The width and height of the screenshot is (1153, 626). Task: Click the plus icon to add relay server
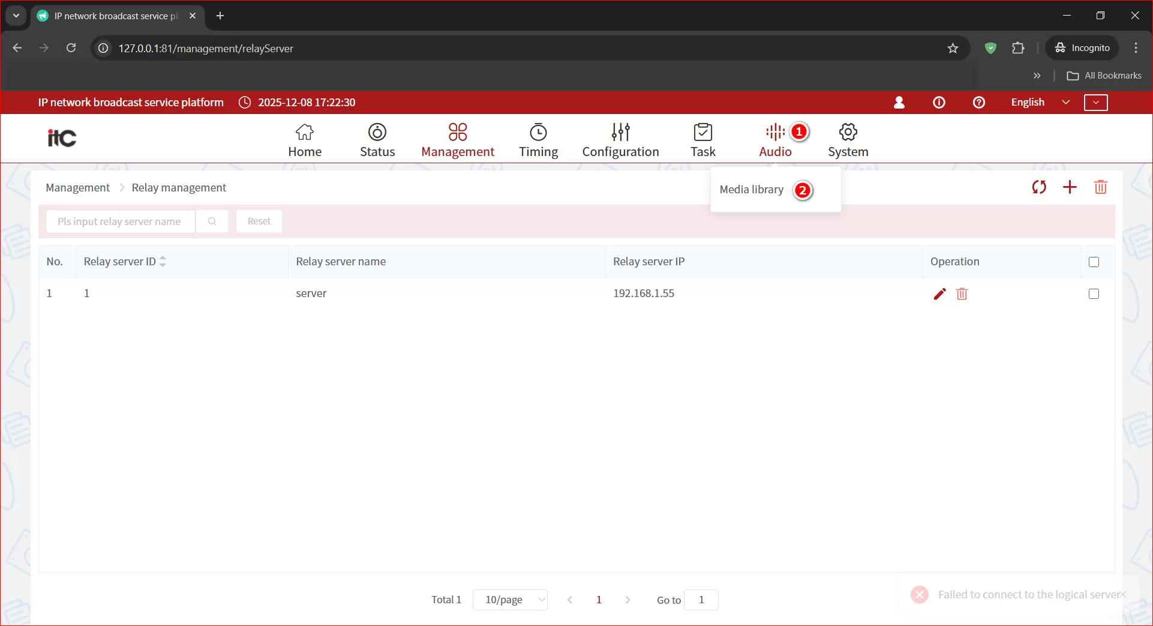point(1070,187)
